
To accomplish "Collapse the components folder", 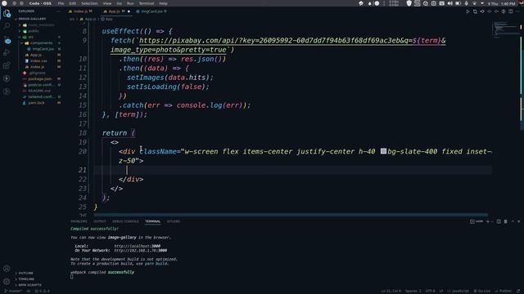I will pos(41,43).
